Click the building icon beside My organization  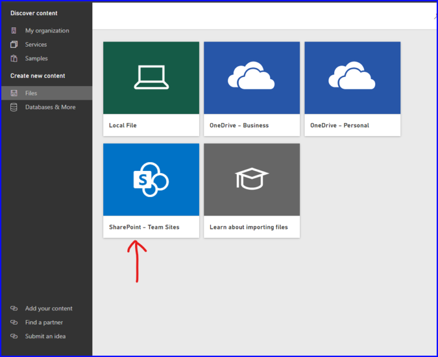point(14,31)
